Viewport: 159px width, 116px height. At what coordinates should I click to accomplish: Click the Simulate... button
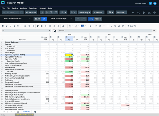pos(121,12)
